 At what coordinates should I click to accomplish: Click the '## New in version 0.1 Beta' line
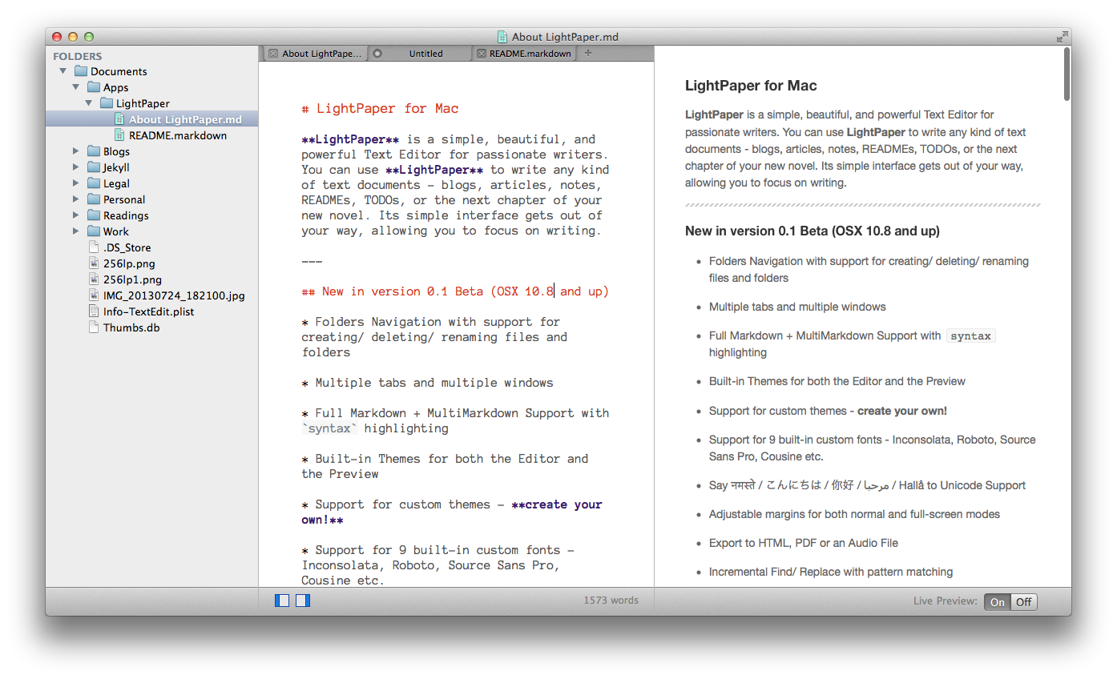455,291
